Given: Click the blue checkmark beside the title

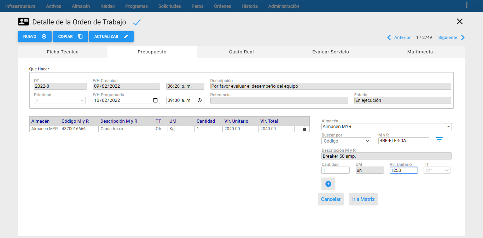Looking at the screenshot, I should (136, 23).
